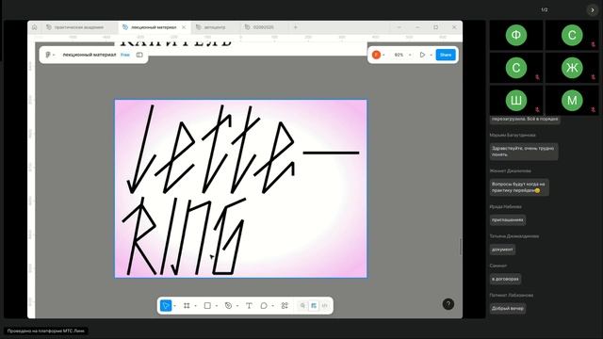The image size is (603, 339).
Task: Select the Move tool in bottom toolbar
Action: tap(166, 305)
